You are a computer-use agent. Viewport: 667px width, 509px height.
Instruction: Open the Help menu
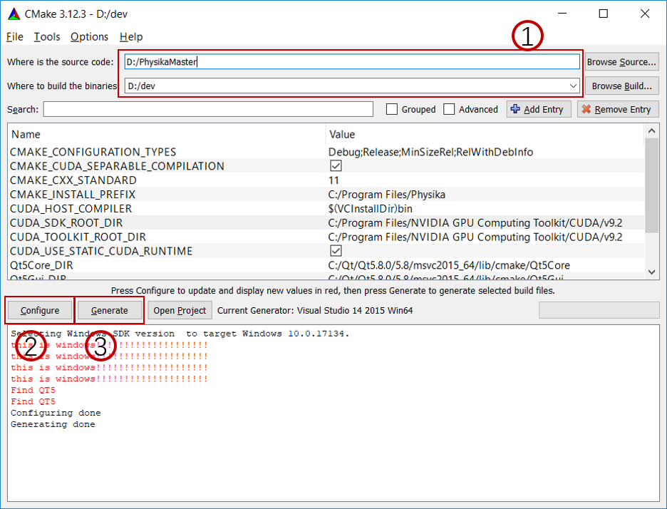(131, 37)
